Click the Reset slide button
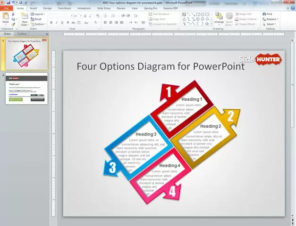This screenshot has width=296, height=226. tap(38, 19)
